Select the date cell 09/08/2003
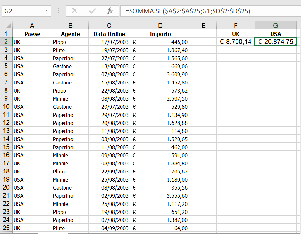Viewport: 301px width, 234px height. [109, 155]
